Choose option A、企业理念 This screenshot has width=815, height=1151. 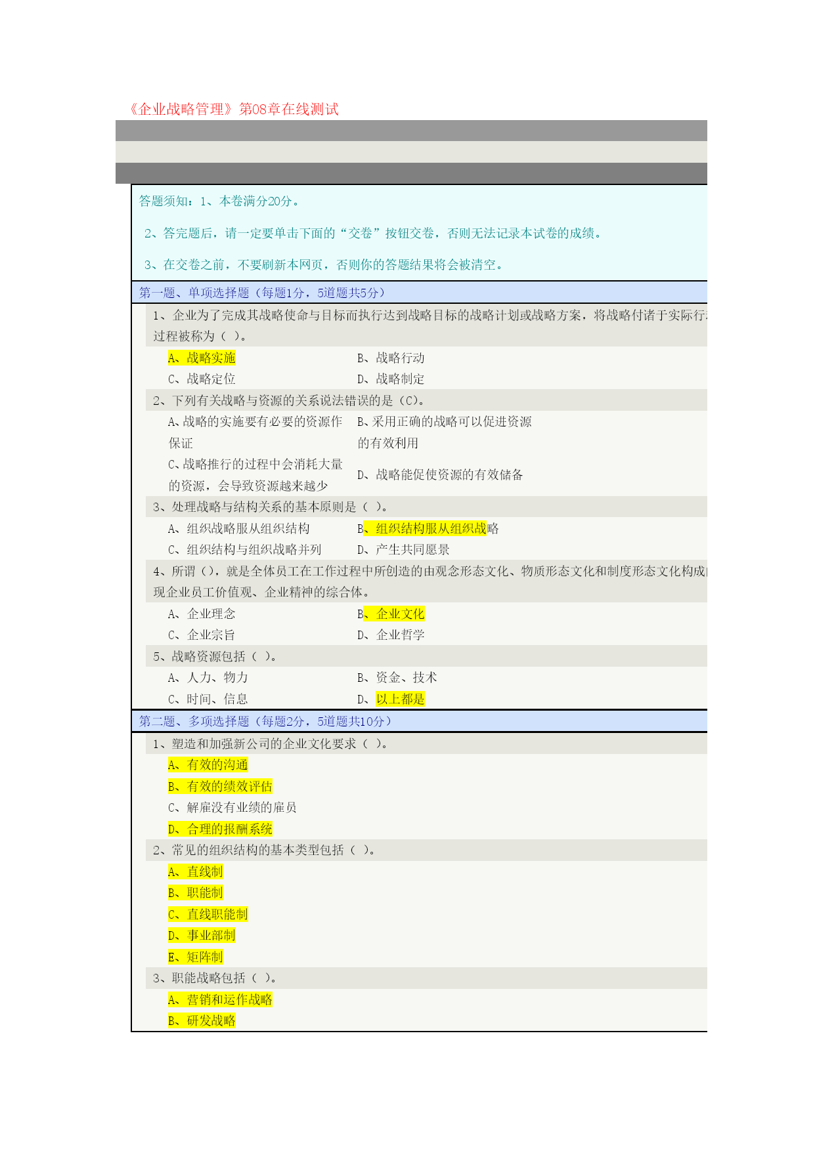(x=202, y=614)
